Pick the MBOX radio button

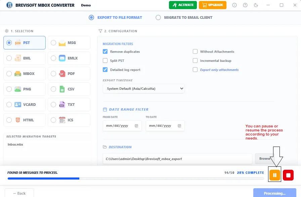[x=9, y=74]
